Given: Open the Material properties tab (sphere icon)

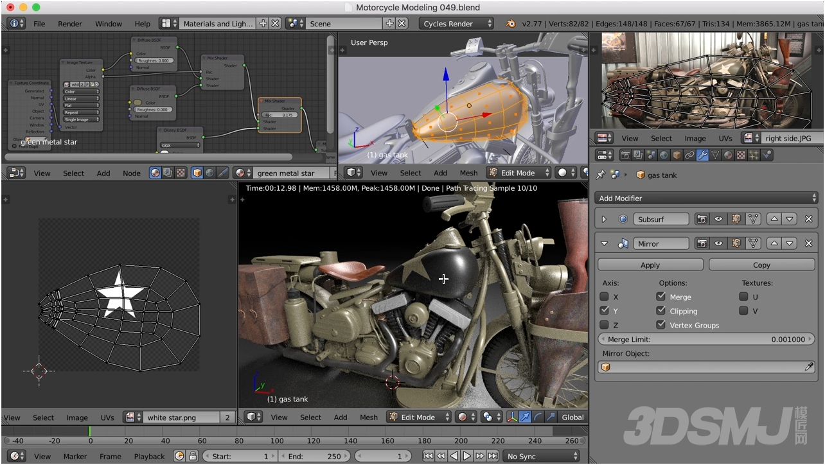Looking at the screenshot, I should tap(728, 155).
